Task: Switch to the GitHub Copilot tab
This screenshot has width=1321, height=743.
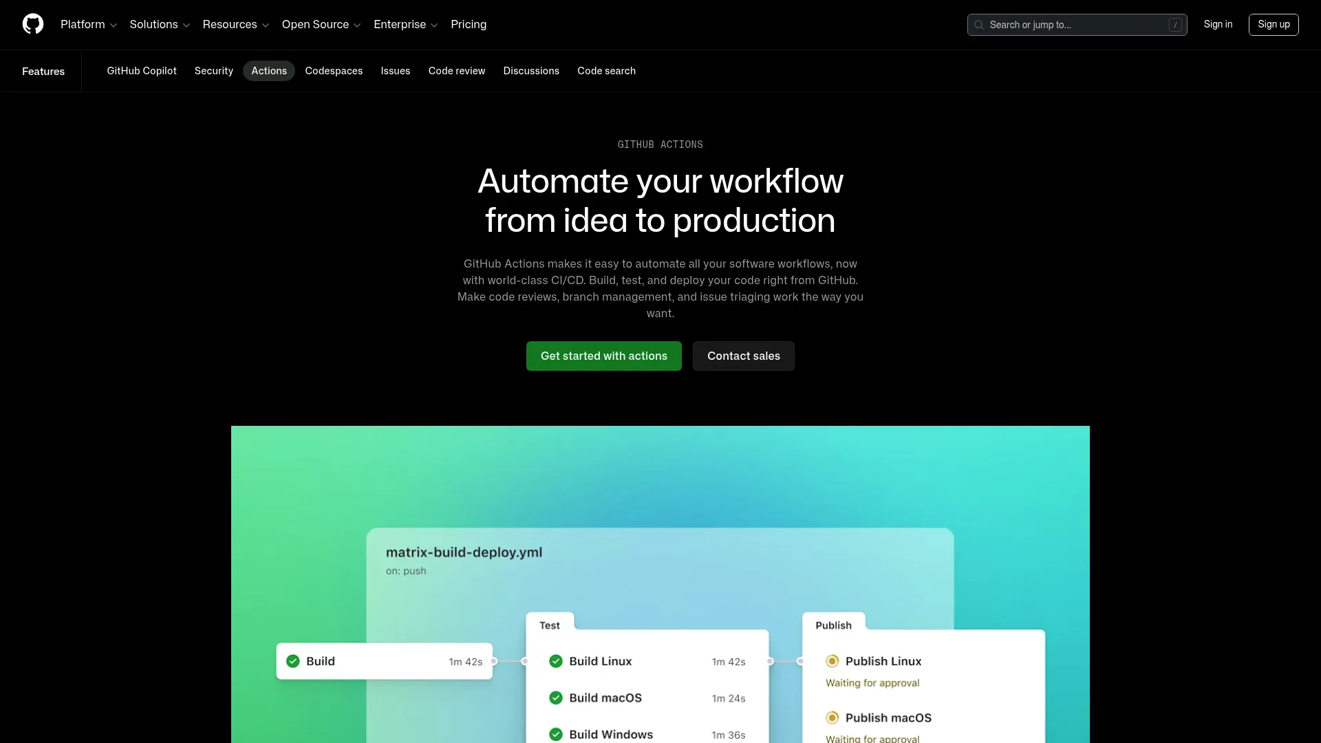Action: point(142,71)
